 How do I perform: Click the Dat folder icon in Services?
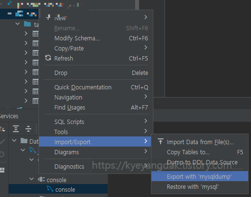(x=24, y=141)
